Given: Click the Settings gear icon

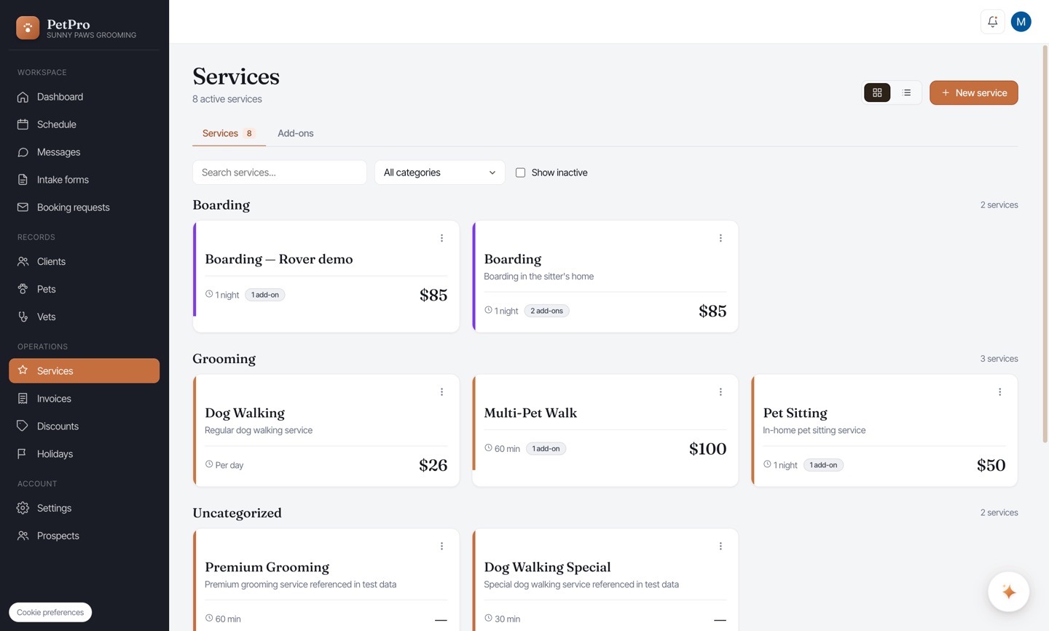Looking at the screenshot, I should [x=23, y=508].
